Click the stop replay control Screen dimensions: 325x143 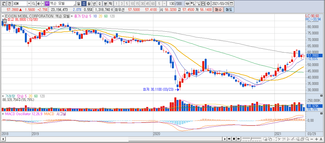[x=234, y=139]
